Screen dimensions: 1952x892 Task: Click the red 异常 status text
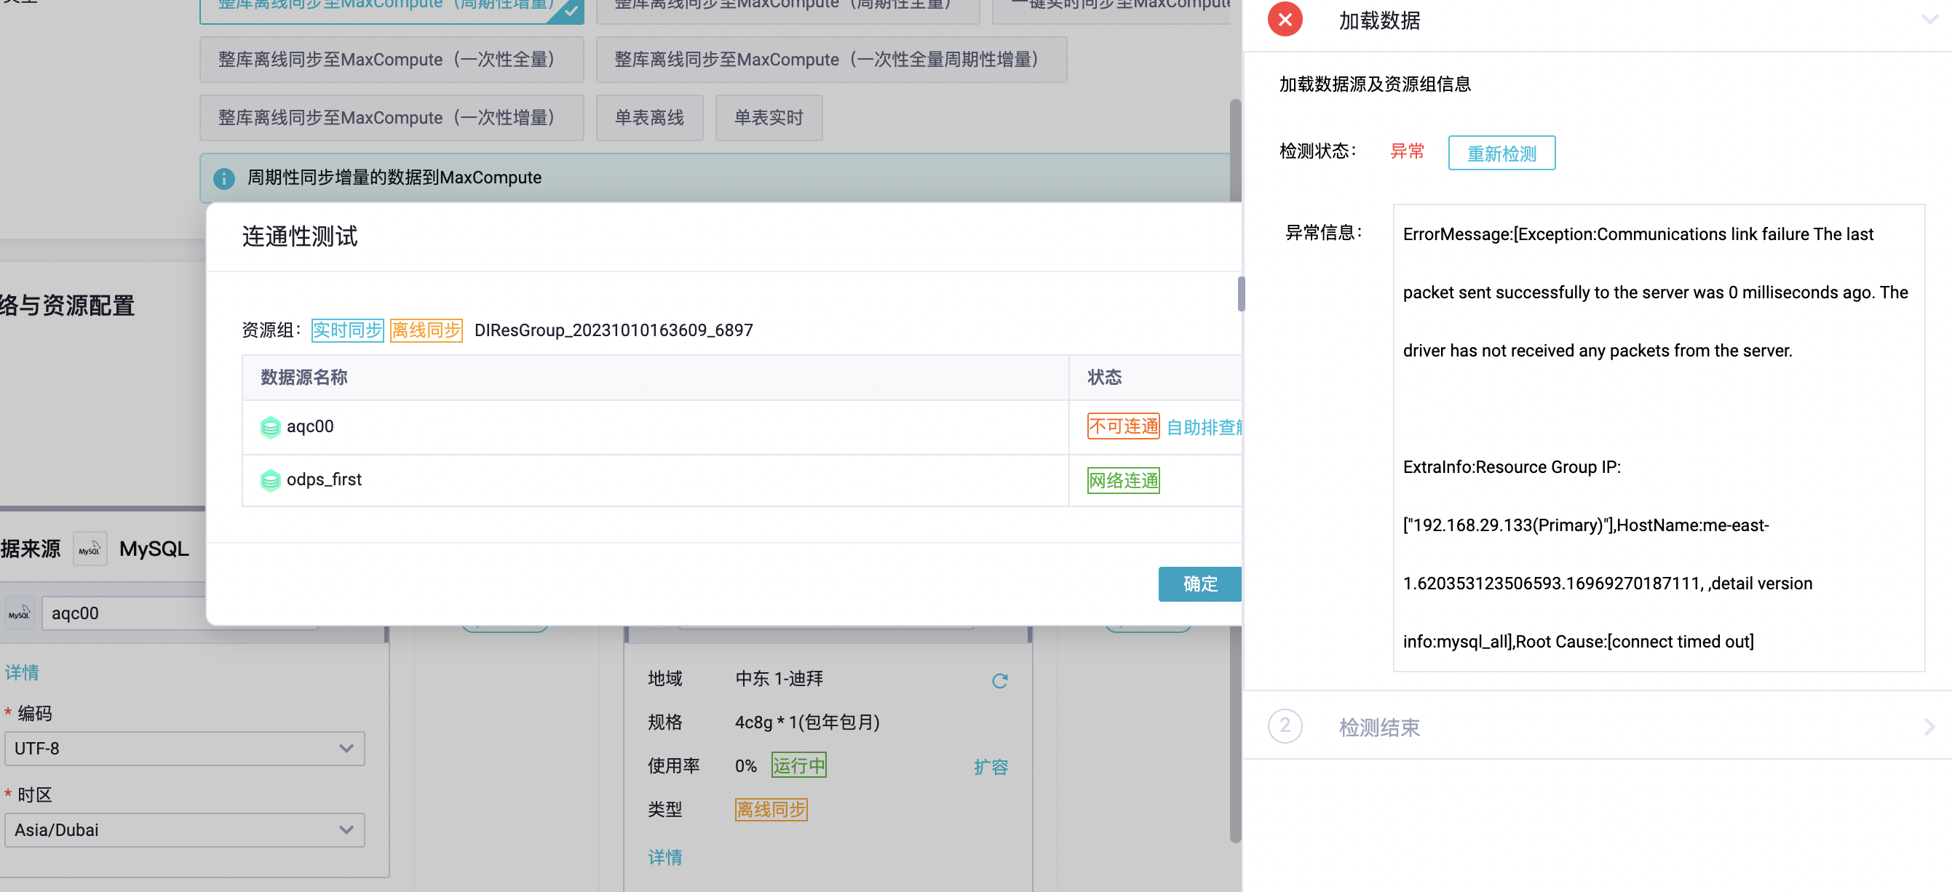click(x=1407, y=151)
